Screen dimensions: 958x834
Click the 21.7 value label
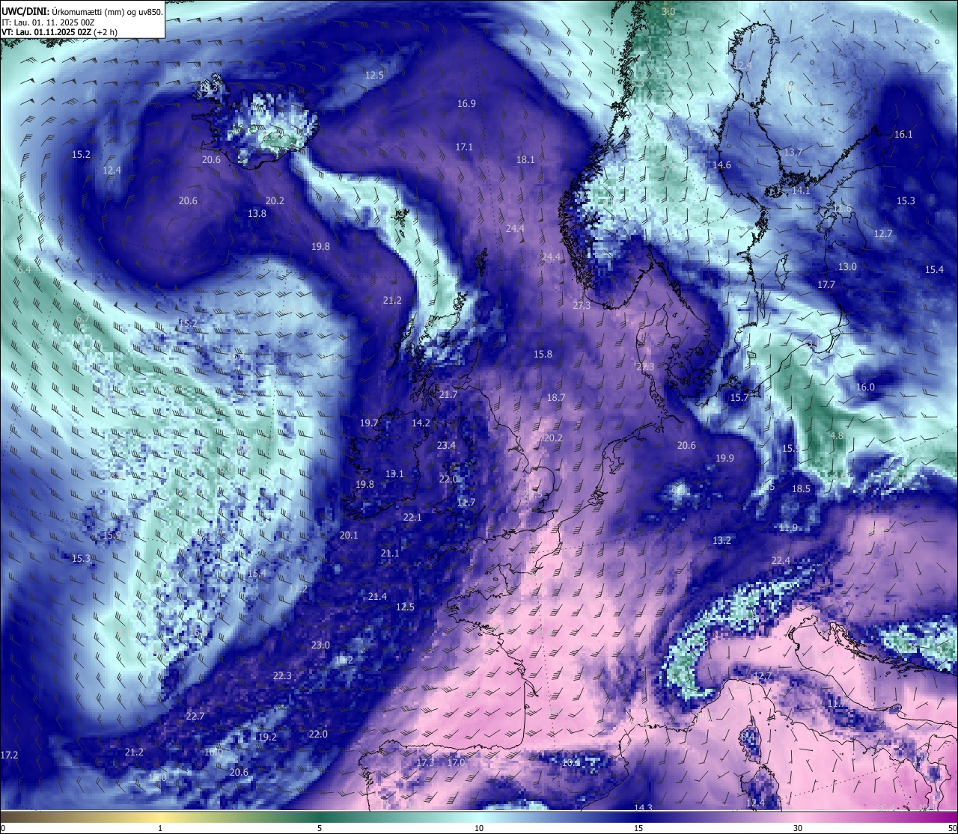coord(448,394)
